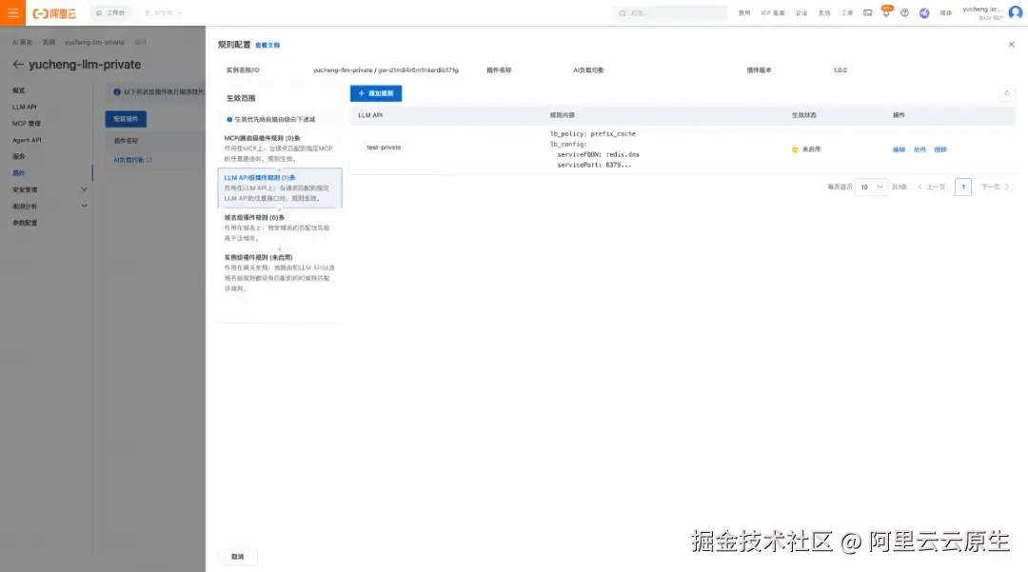Open the 查看文档 link
The image size is (1028, 572).
pyautogui.click(x=267, y=46)
